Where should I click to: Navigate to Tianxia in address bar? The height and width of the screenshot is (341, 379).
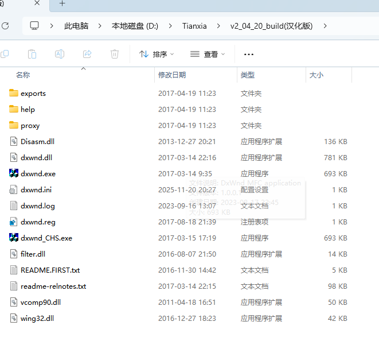pyautogui.click(x=194, y=26)
